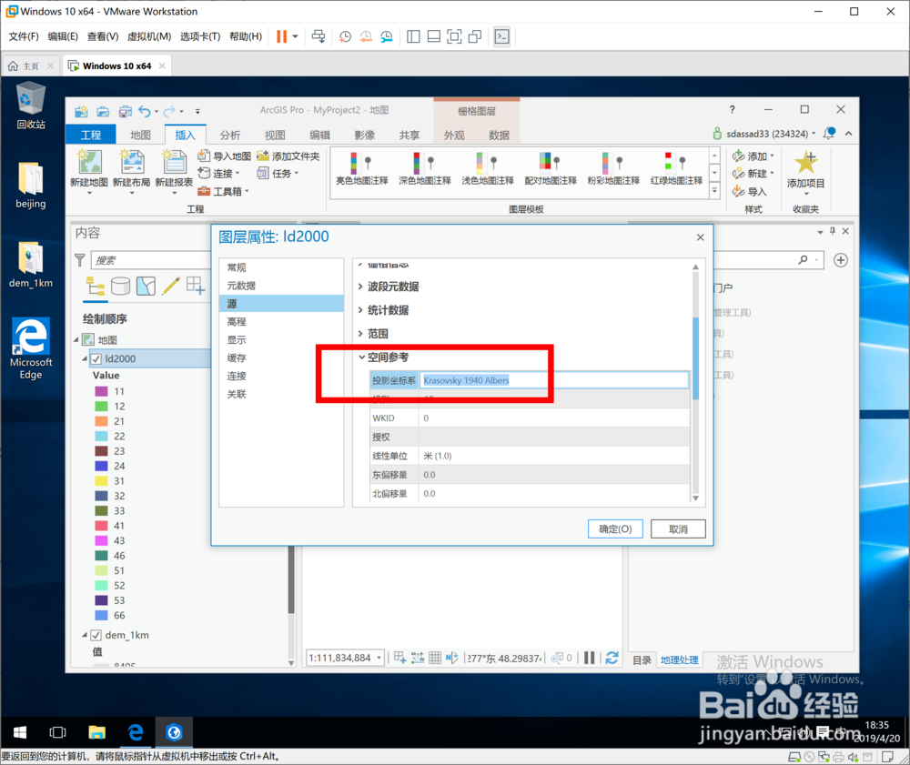The width and height of the screenshot is (910, 765).
Task: Select the Bright map notes (亮色地图注释) template
Action: coord(361,168)
